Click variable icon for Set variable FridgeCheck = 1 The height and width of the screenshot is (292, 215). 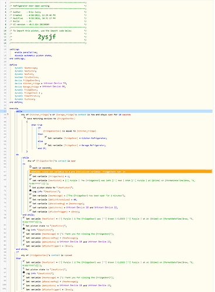(30, 175)
